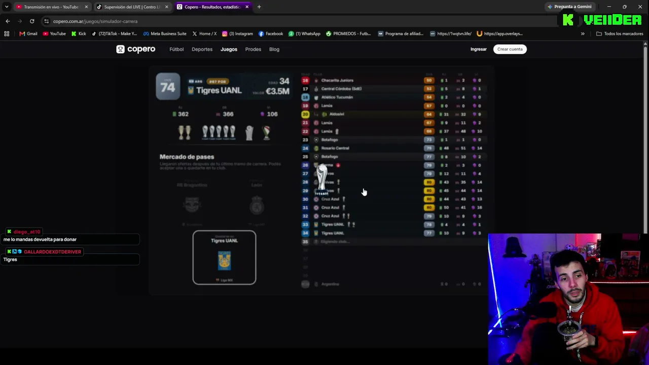
Task: Click the group of five silver trophies
Action: coord(219,133)
